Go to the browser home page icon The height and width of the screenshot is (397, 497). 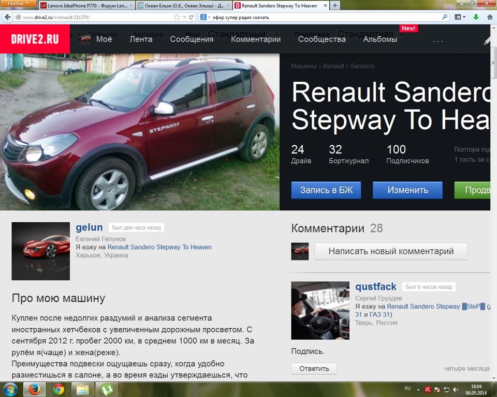pyautogui.click(x=490, y=17)
